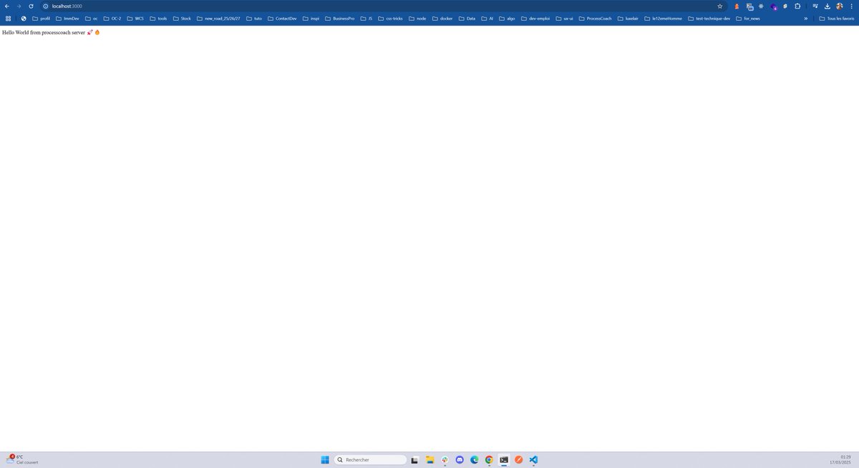Open the Terminal from the taskbar
This screenshot has width=859, height=468.
click(x=504, y=459)
